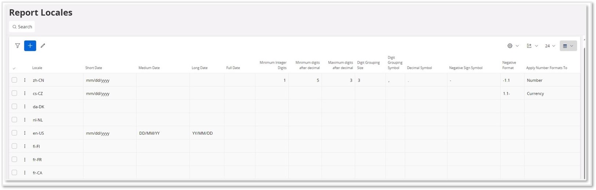Viewport: 596px width, 190px height.
Task: Open row actions menu for nl-NL
Action: pyautogui.click(x=25, y=120)
